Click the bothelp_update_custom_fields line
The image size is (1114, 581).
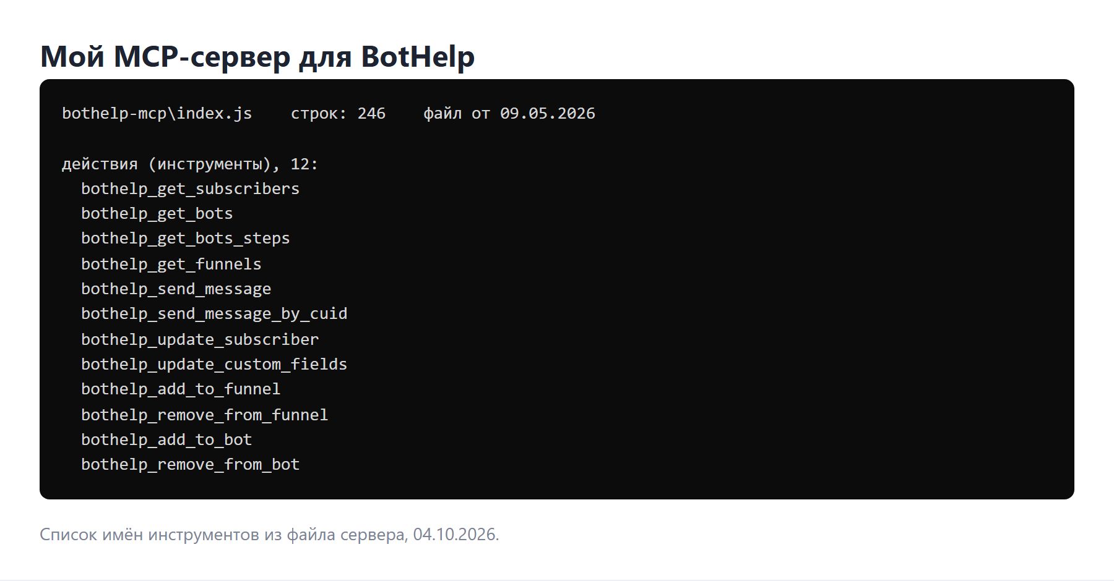click(214, 365)
